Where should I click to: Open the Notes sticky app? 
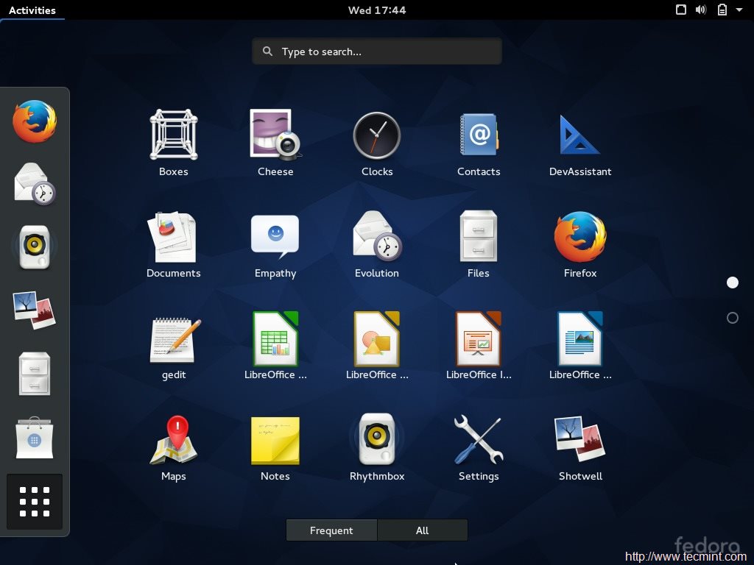point(275,441)
